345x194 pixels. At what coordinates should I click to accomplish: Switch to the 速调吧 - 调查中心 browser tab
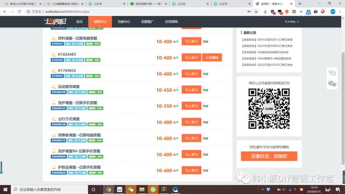[x=274, y=4]
